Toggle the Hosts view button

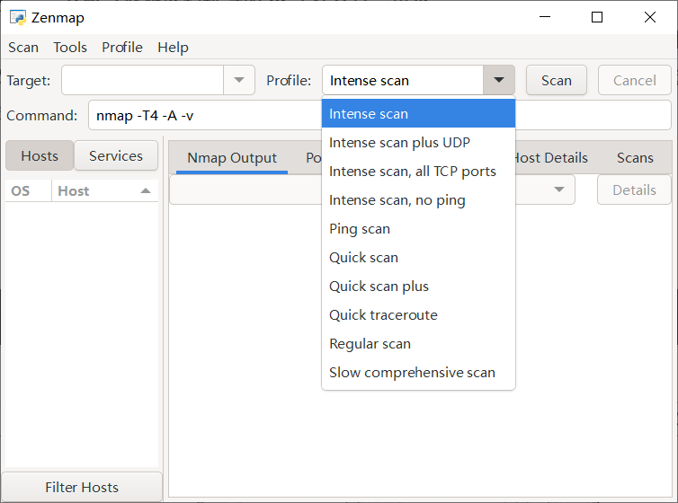pyautogui.click(x=40, y=156)
